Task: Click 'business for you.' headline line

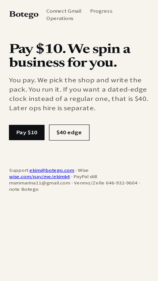Action: click(63, 63)
